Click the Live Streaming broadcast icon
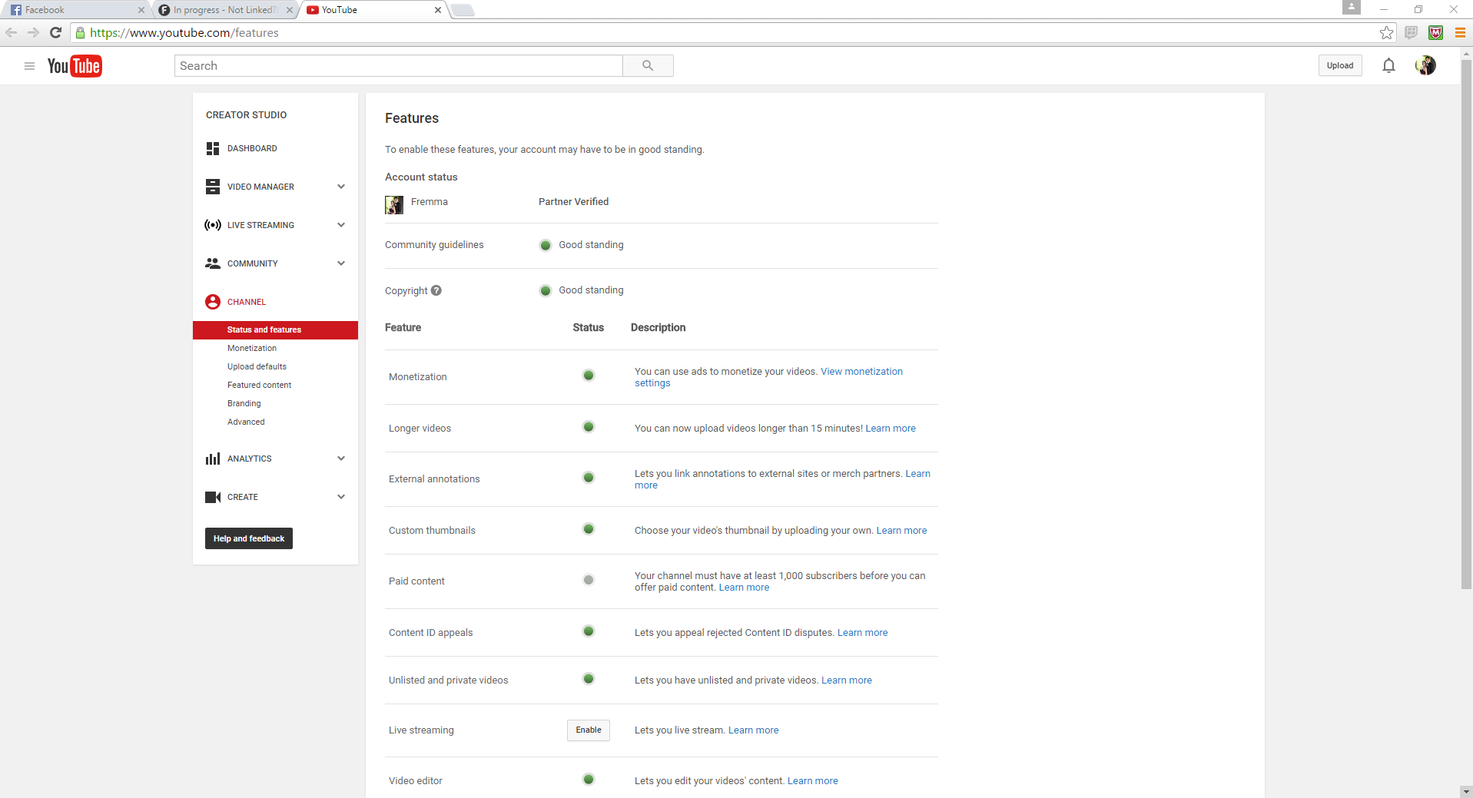This screenshot has height=798, width=1473. (213, 225)
